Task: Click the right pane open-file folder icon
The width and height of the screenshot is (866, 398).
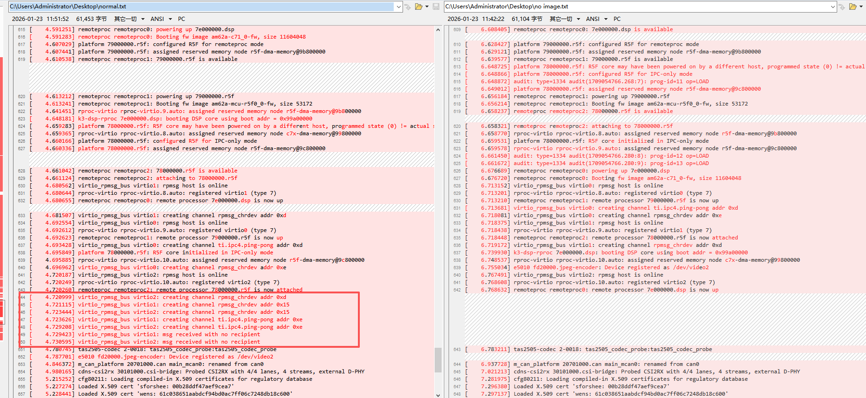Action: 853,7
